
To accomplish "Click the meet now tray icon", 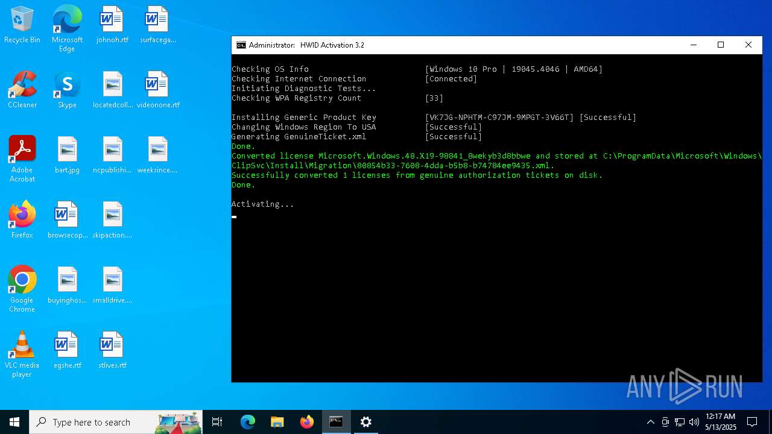I will point(665,422).
